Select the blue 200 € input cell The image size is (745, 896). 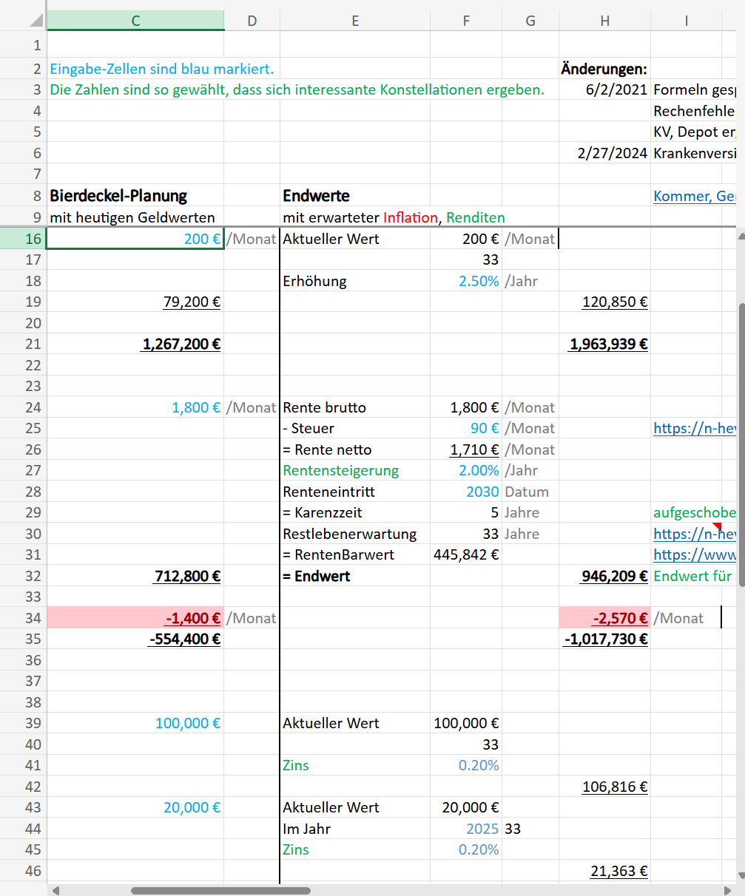(x=135, y=239)
